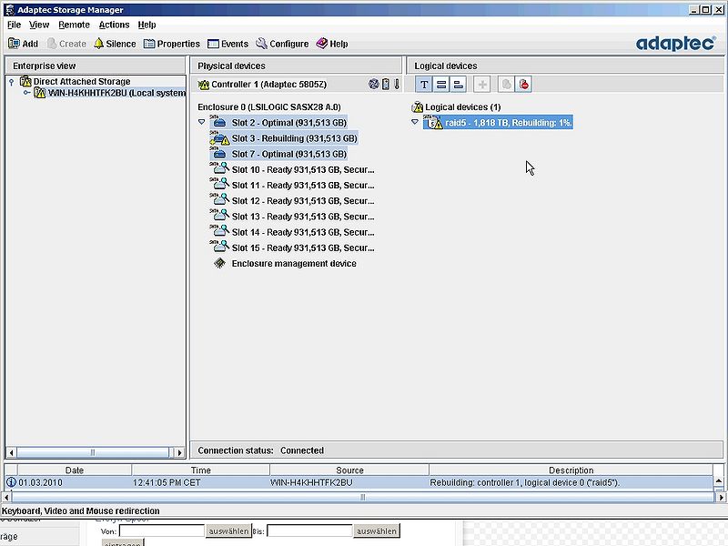Select Slot 13 - Ready drive
This screenshot has width=728, height=546.
click(x=303, y=217)
